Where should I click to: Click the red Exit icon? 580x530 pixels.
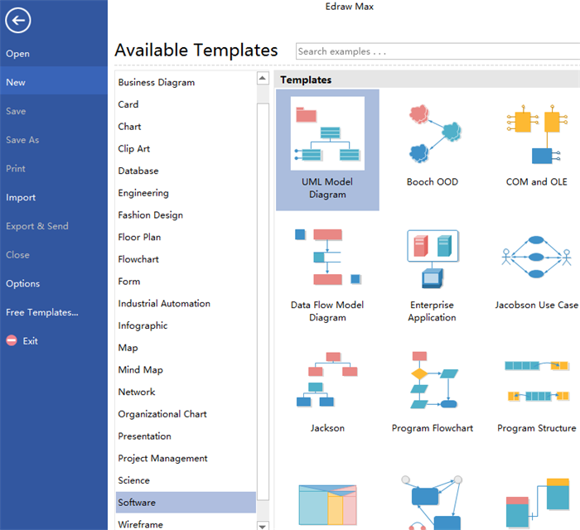tap(12, 340)
